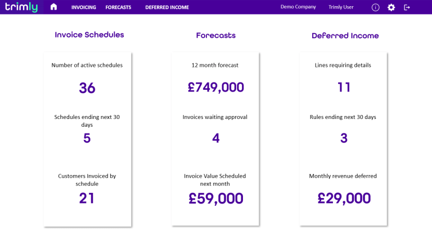Click the Invoice Schedules heading

point(89,35)
